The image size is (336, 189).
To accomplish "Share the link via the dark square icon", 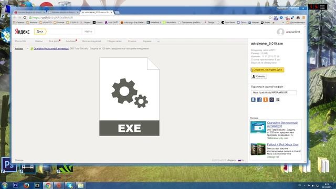I will click(x=271, y=100).
